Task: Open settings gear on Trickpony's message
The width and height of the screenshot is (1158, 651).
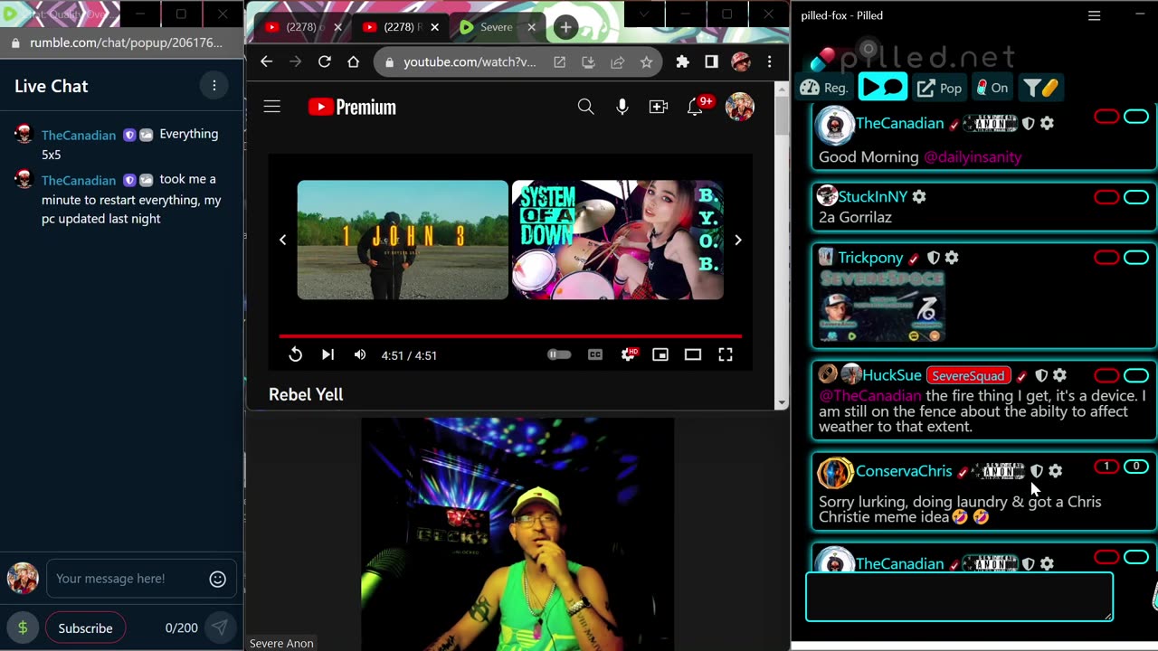Action: point(952,258)
